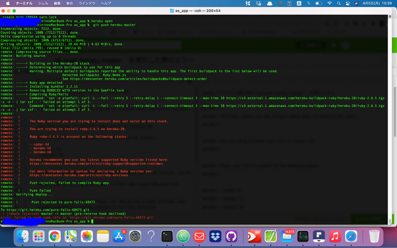Open Google Chrome from the dock
This screenshot has width=397, height=248.
click(x=55, y=236)
